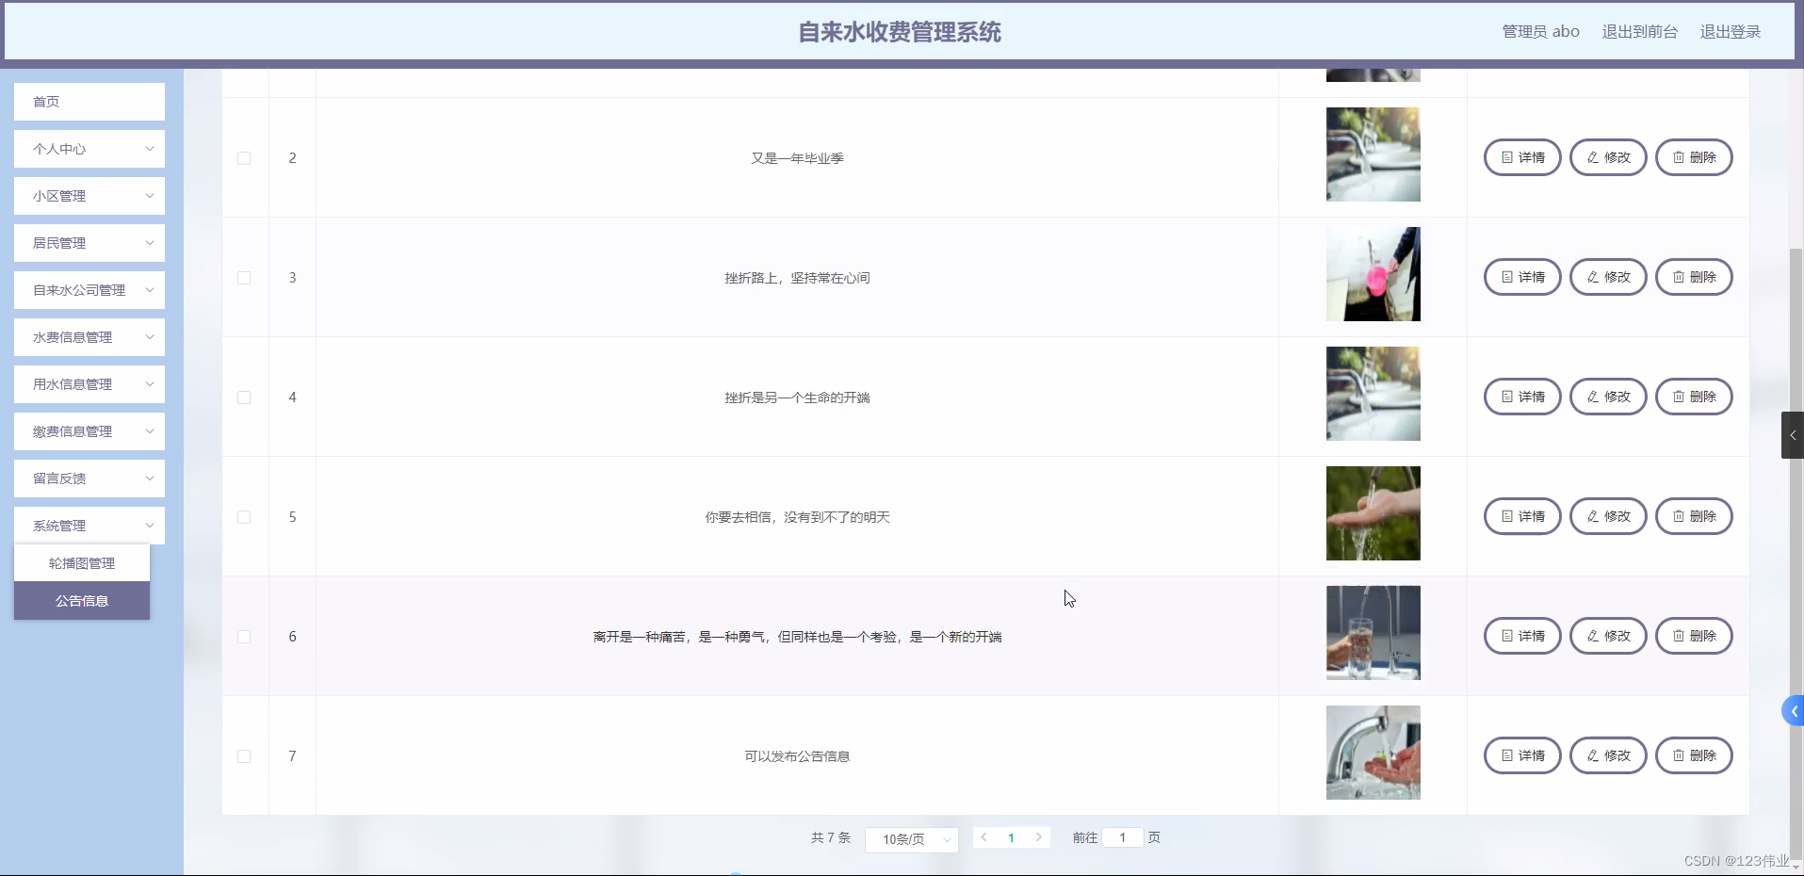Open the 轮播图管理 menu item
The width and height of the screenshot is (1804, 876).
pos(81,562)
